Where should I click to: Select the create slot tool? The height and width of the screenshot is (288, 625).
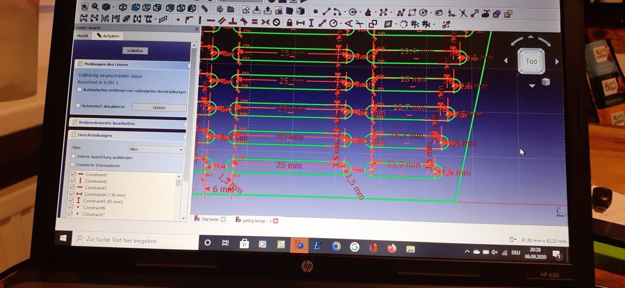(x=439, y=13)
